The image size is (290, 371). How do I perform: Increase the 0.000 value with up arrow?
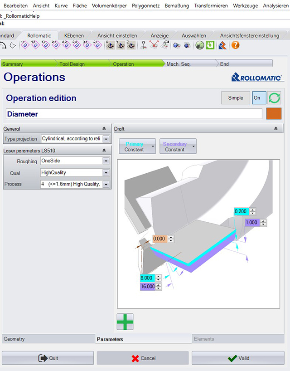point(171,237)
